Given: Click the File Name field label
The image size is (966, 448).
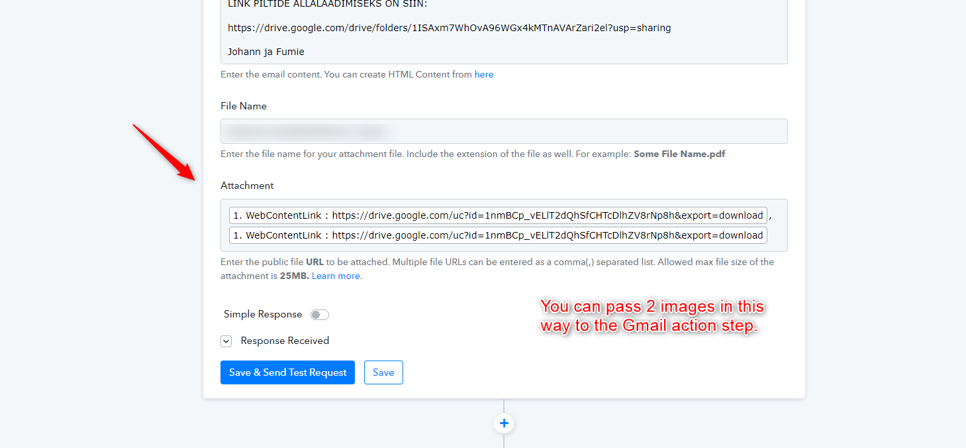Looking at the screenshot, I should (244, 106).
